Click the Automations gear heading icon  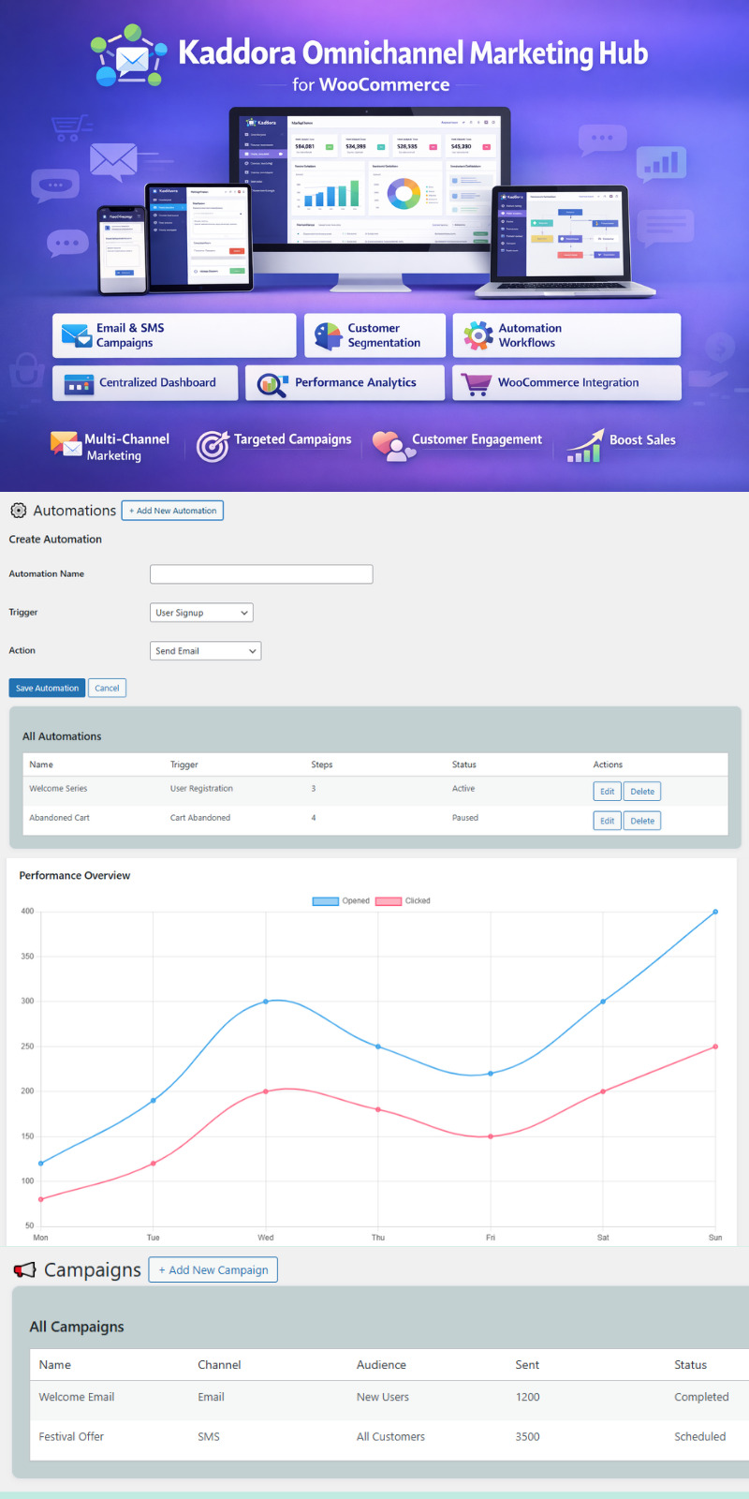pos(18,511)
